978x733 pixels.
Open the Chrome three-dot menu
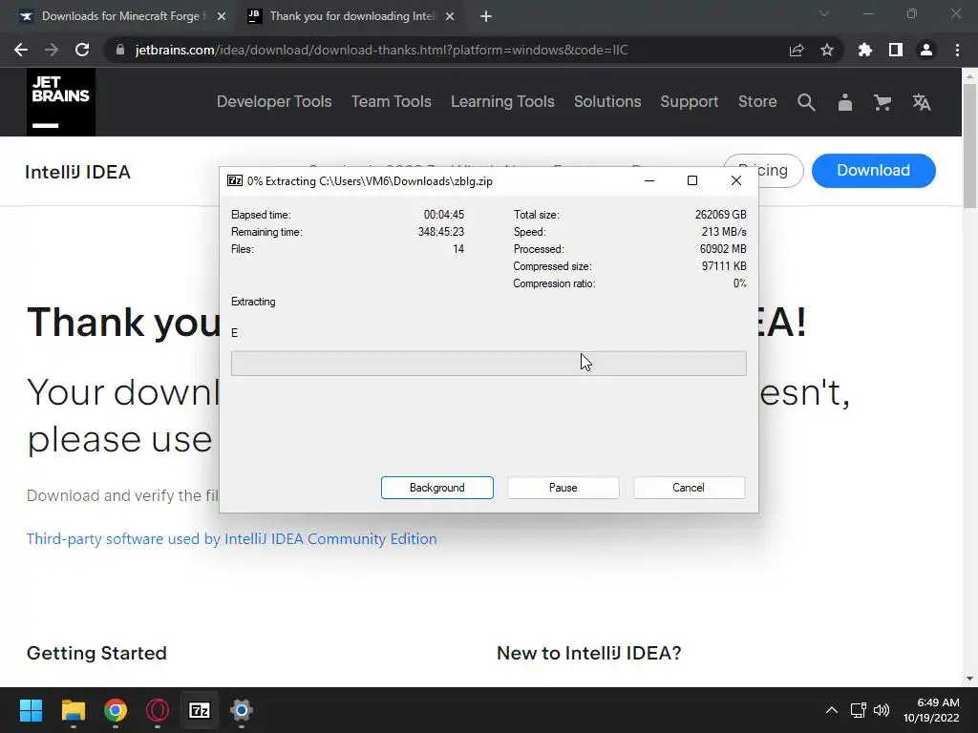957,50
